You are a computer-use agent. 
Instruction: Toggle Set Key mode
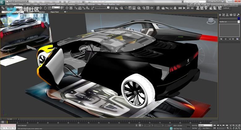click(194, 128)
